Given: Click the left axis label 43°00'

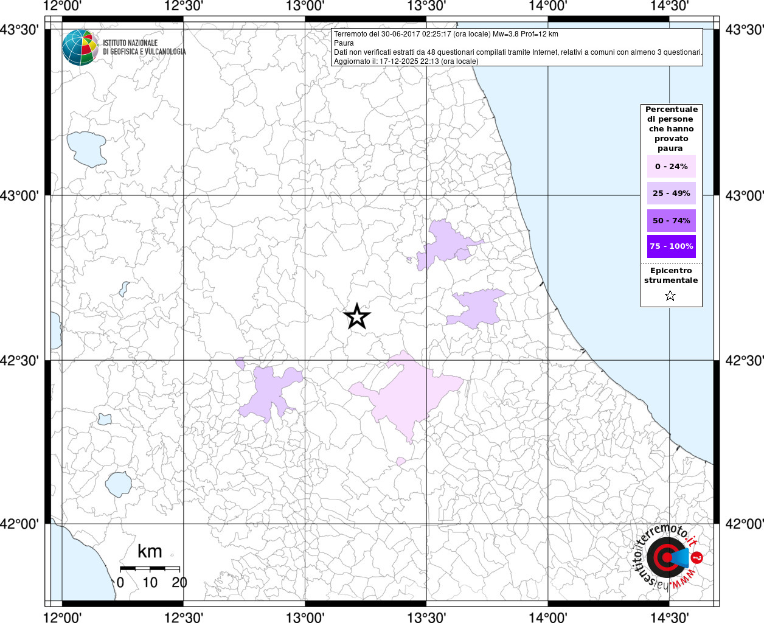Looking at the screenshot, I should click(x=20, y=196).
